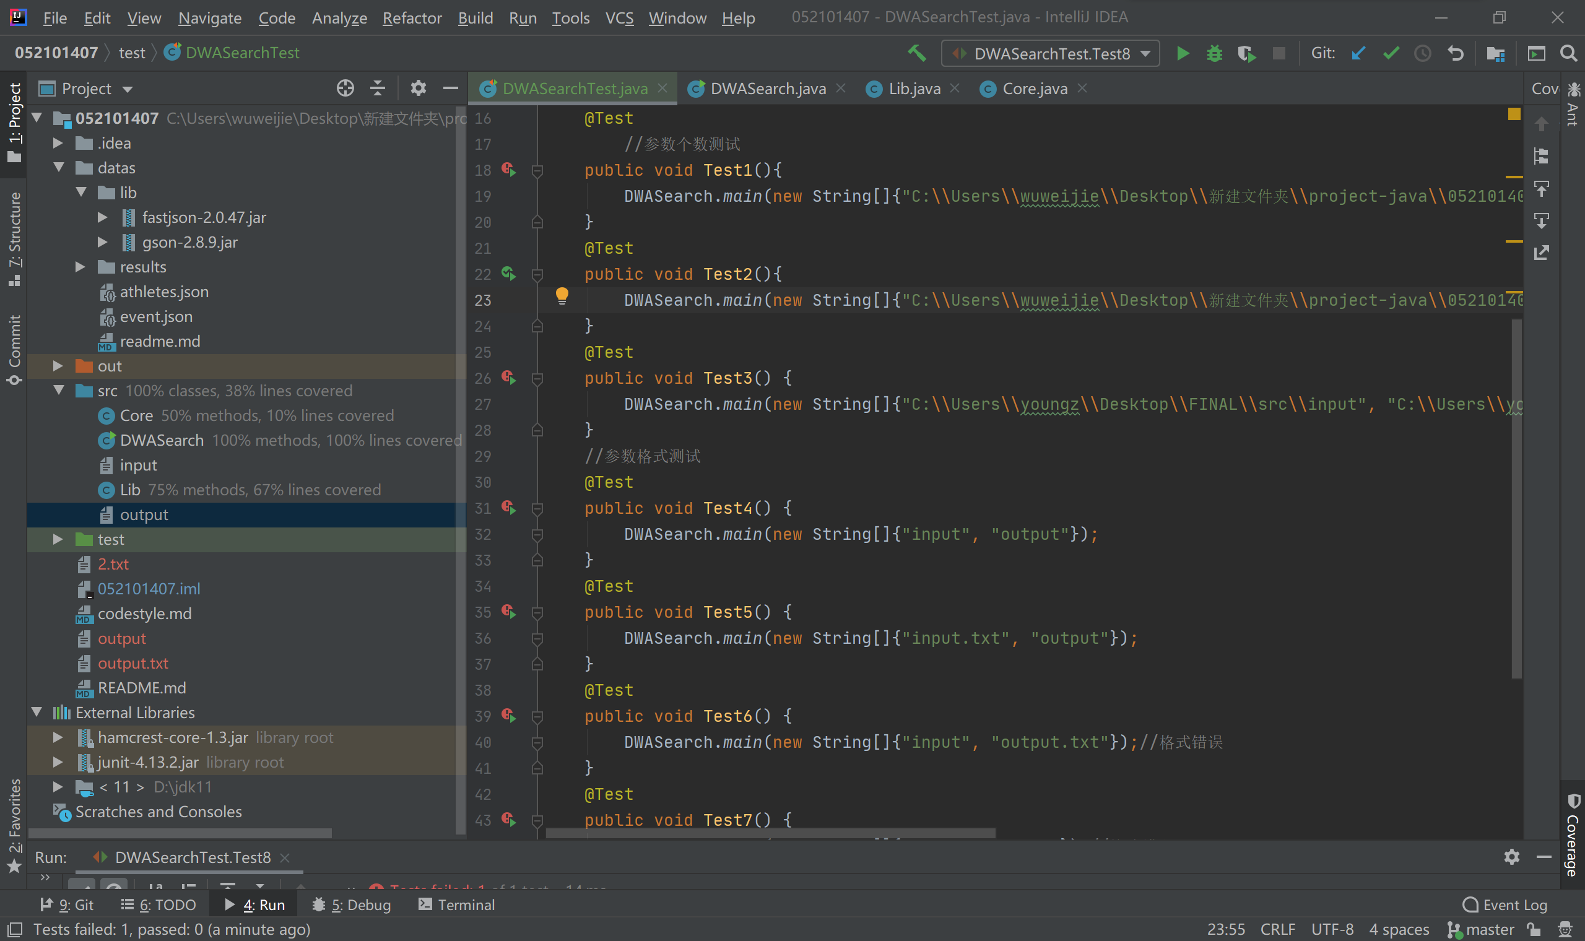Locate opened file with crosshair icon
The width and height of the screenshot is (1585, 941).
click(345, 88)
